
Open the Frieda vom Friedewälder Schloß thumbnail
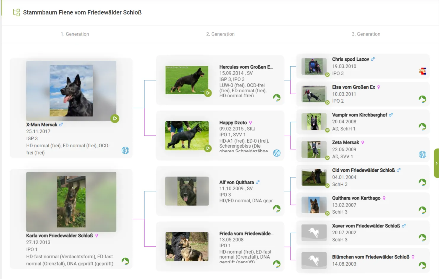[x=187, y=247]
